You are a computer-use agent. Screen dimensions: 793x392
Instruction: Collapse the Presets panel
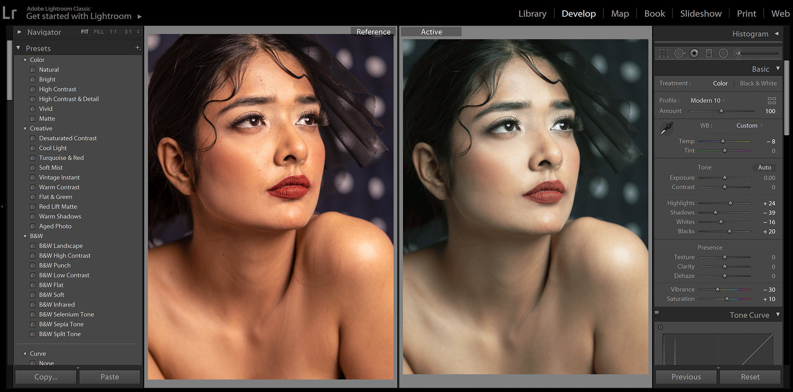point(18,48)
